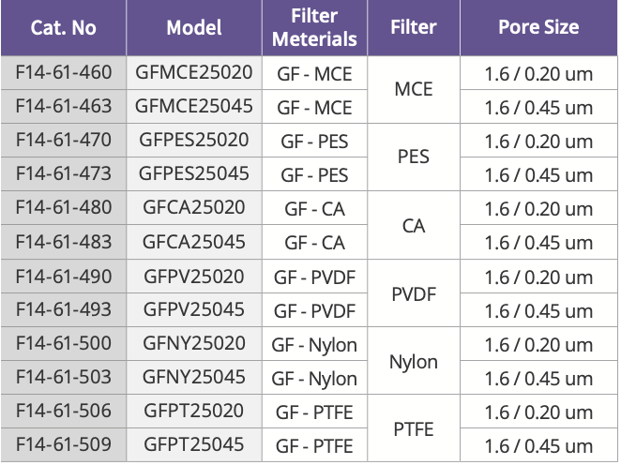621x465 pixels.
Task: Click the Cat. No column header
Action: pos(64,28)
